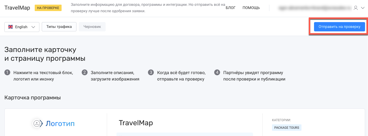
Task: Click step 1 number circle
Action: 7,72
